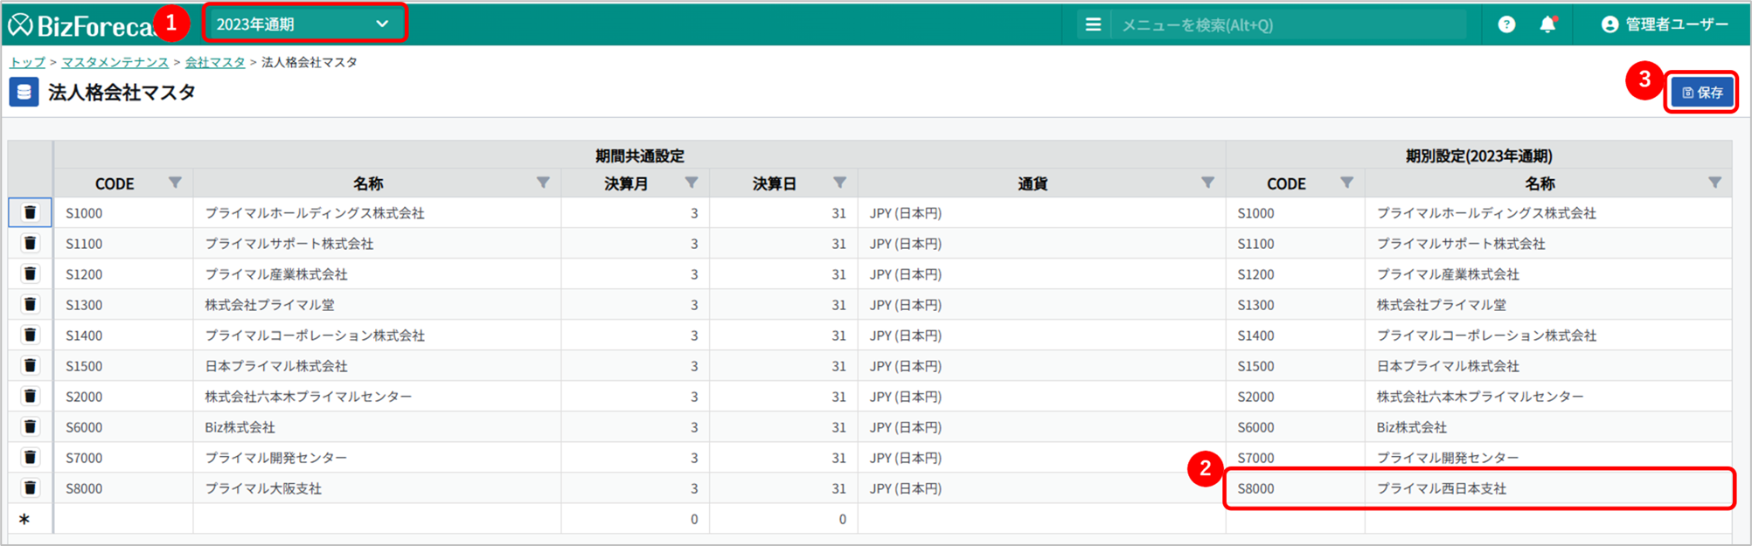Open 会社マスタ breadcrumb link
The height and width of the screenshot is (546, 1752).
point(215,62)
